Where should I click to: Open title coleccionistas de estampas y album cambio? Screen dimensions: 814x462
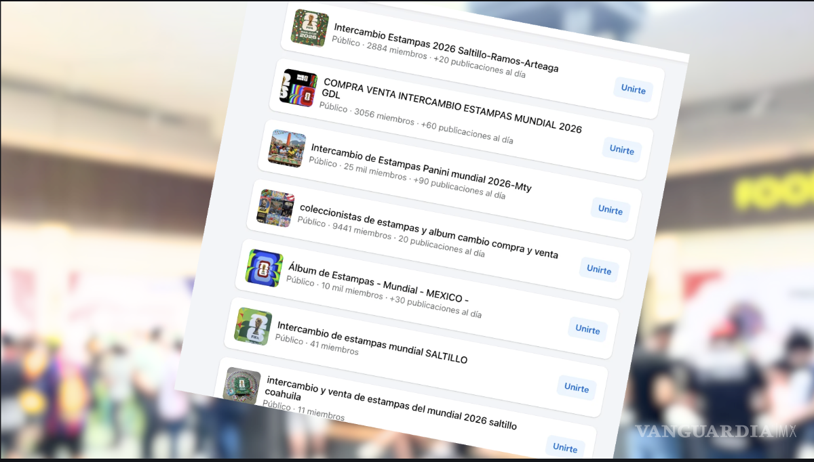pyautogui.click(x=429, y=230)
